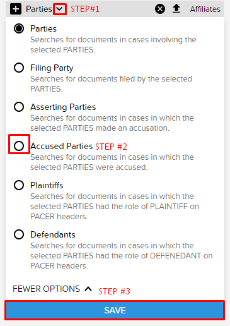This screenshot has width=230, height=326.
Task: Choose the Asserting Parties radio option
Action: coord(19,107)
